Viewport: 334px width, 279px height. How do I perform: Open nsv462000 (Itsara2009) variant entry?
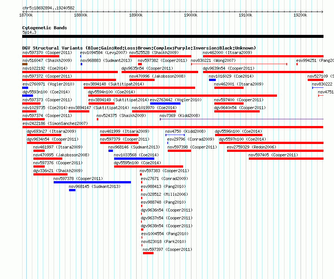[227, 52]
